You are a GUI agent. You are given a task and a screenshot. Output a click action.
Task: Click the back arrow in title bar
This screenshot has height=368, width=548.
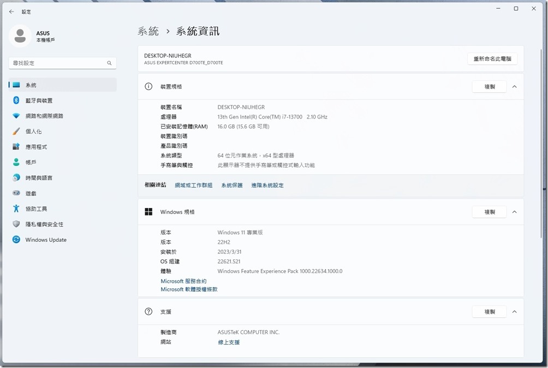click(x=11, y=11)
